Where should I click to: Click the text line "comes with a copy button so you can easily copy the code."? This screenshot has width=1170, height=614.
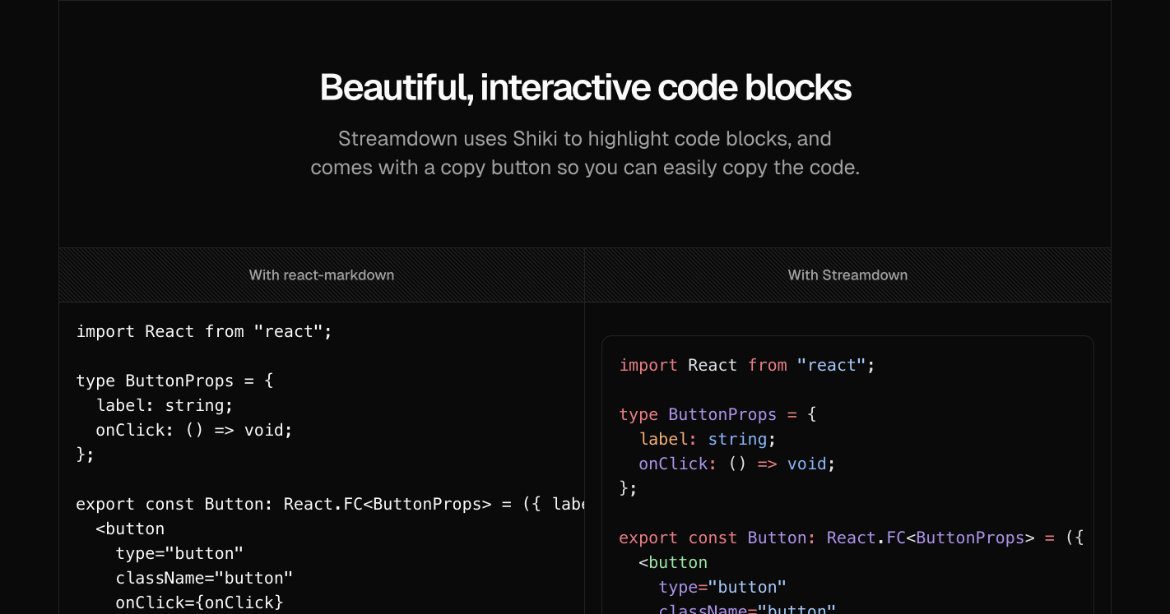[x=585, y=168]
